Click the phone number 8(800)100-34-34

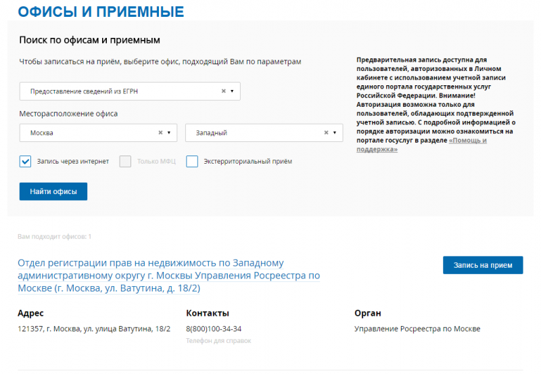pyautogui.click(x=214, y=329)
